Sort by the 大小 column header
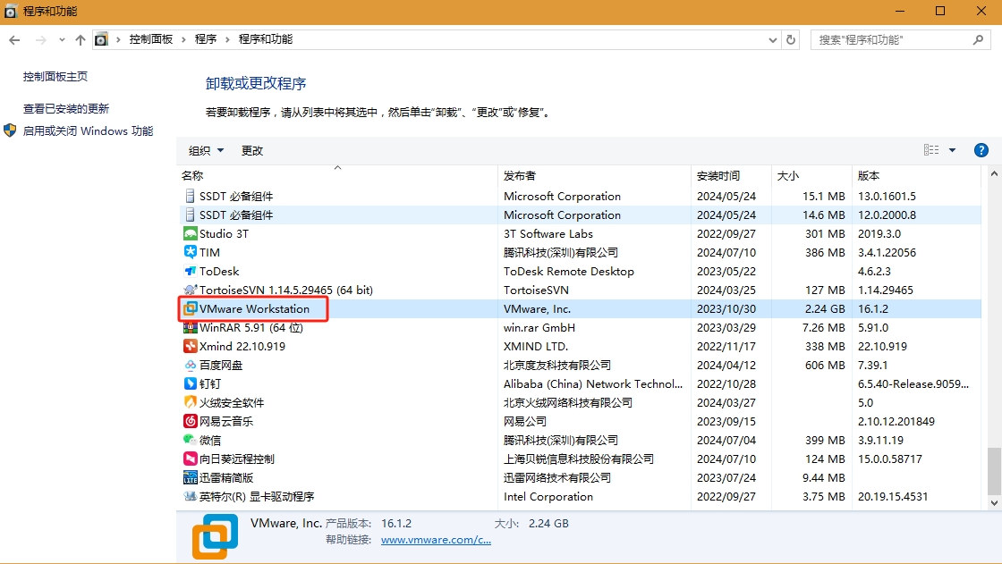The width and height of the screenshot is (1002, 564). coord(811,176)
